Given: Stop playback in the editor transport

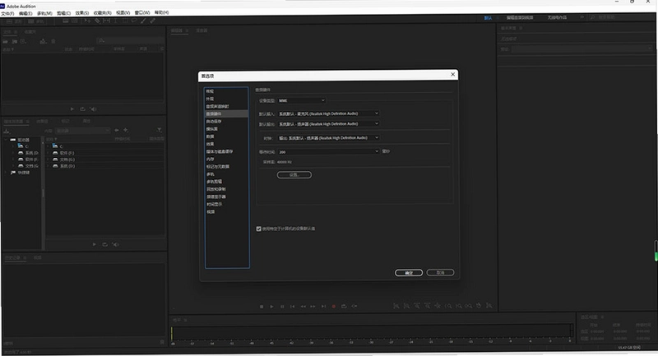Looking at the screenshot, I should (262, 307).
